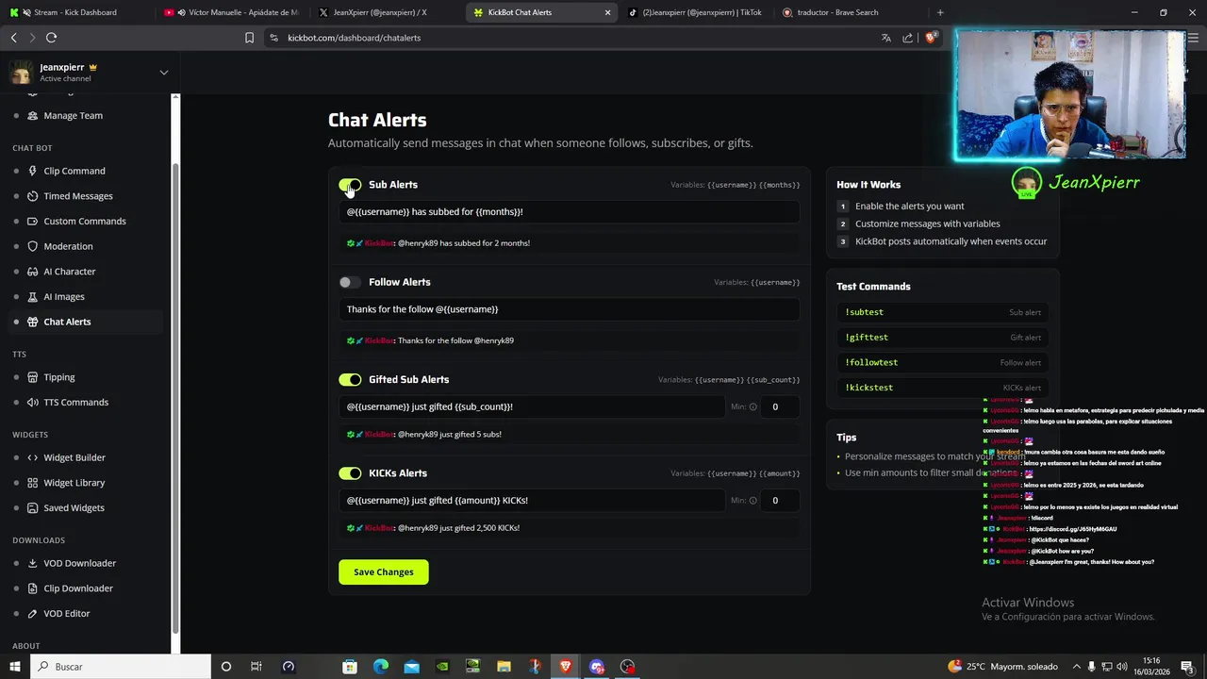Open Timed Messages sidebar icon
The image size is (1207, 679).
click(32, 196)
